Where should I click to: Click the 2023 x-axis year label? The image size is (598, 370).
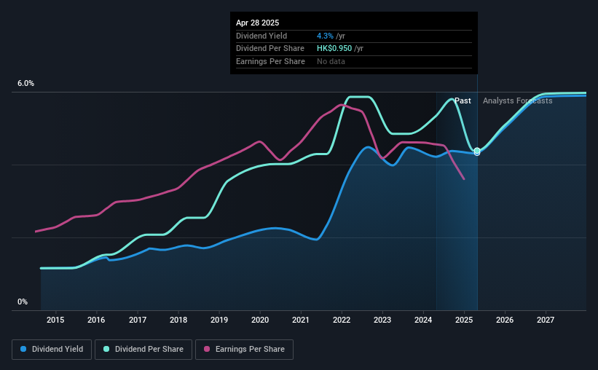[382, 320]
